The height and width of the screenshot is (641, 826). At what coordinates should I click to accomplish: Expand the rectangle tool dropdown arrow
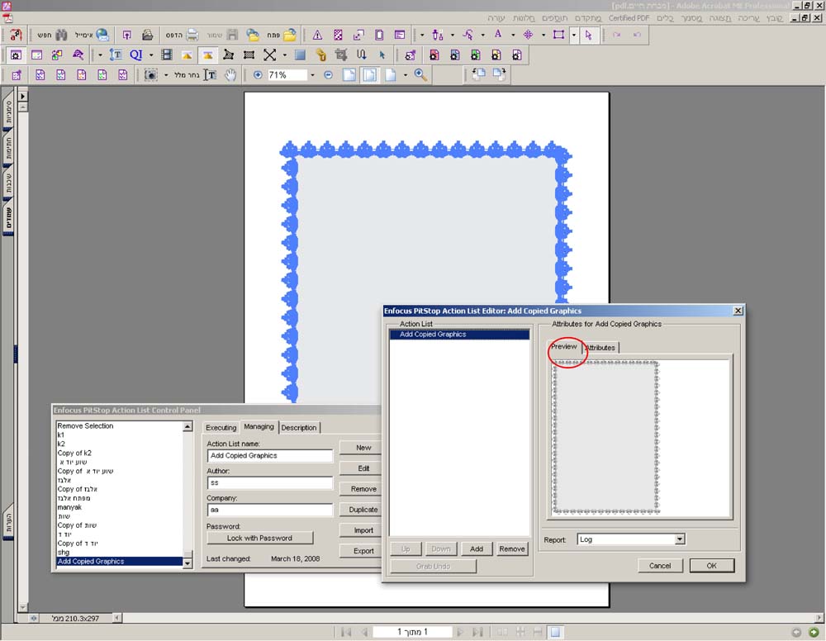pyautogui.click(x=574, y=36)
